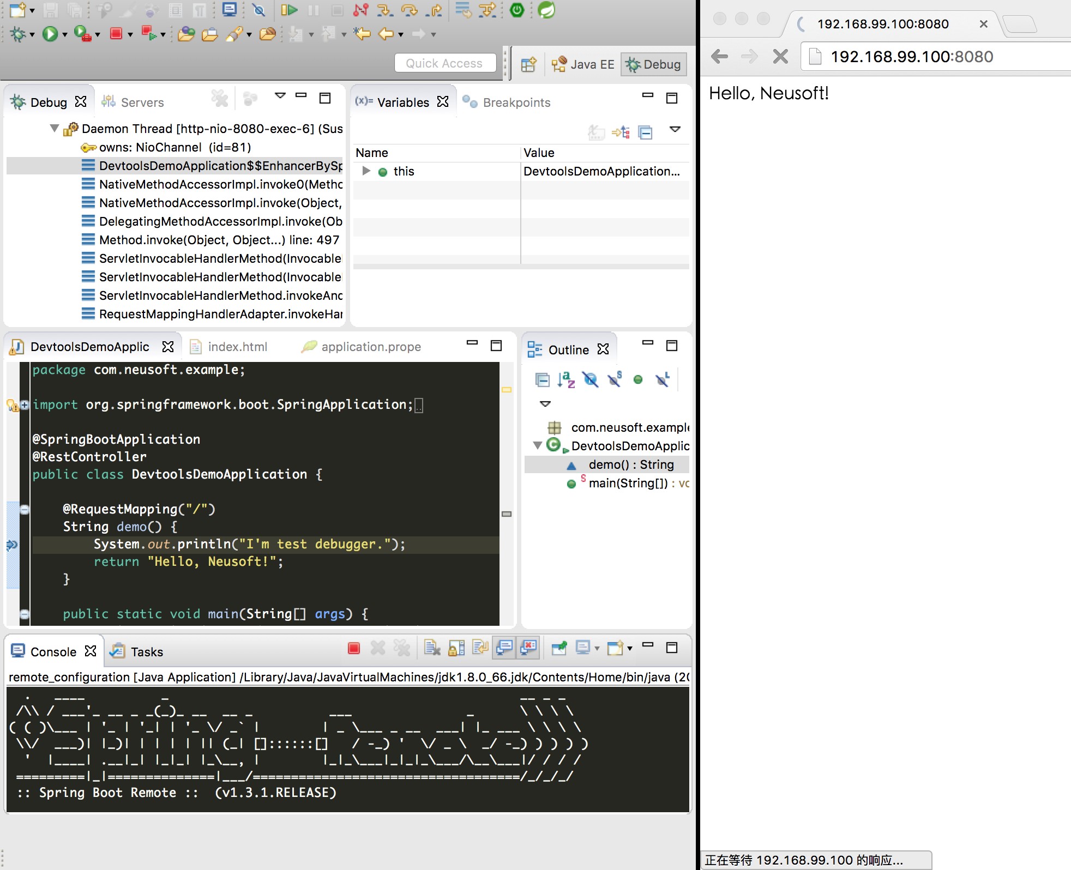Click the Open Perspective icon
The image size is (1071, 870).
pyautogui.click(x=528, y=64)
